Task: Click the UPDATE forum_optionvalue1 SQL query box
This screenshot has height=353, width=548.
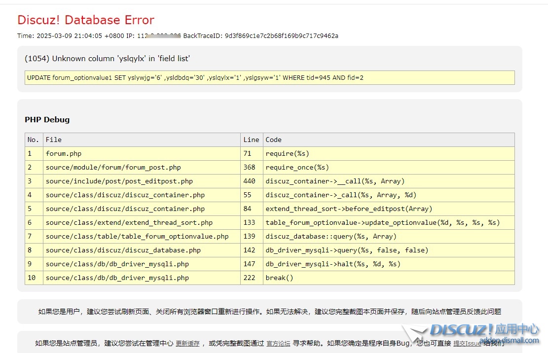Action: [269, 78]
